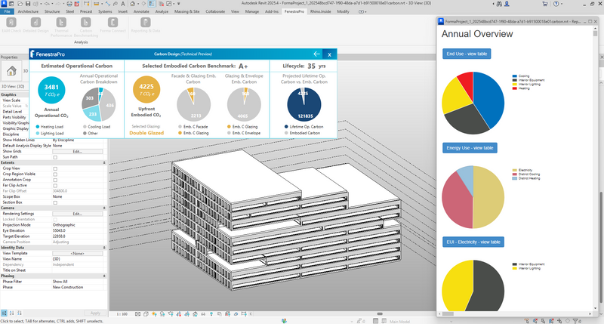Open the Default 3D View house icon
This screenshot has width=604, height=324.
coord(132,4)
